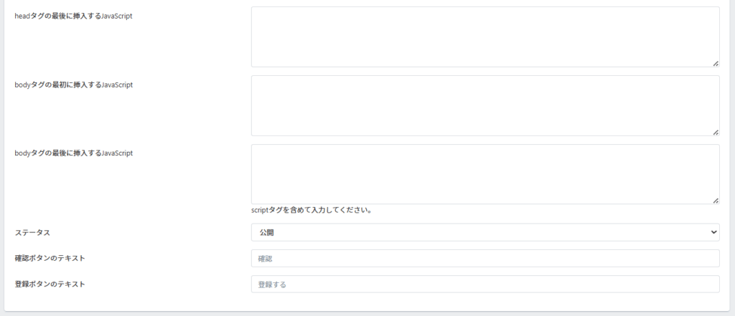Screen dimensions: 735x316
Task: Click the head tag JavaScript textarea
Action: (484, 37)
